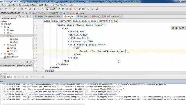The image size is (186, 105).
Task: Click Collapse All icon in Project panel
Action: coord(23,16)
